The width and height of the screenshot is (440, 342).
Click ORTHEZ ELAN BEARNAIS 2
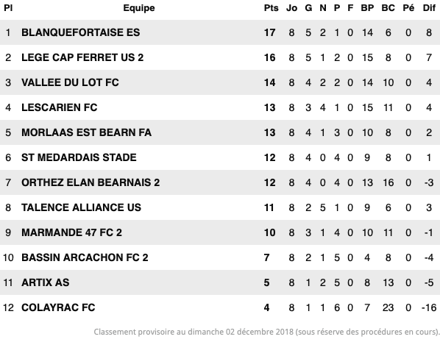point(91,182)
